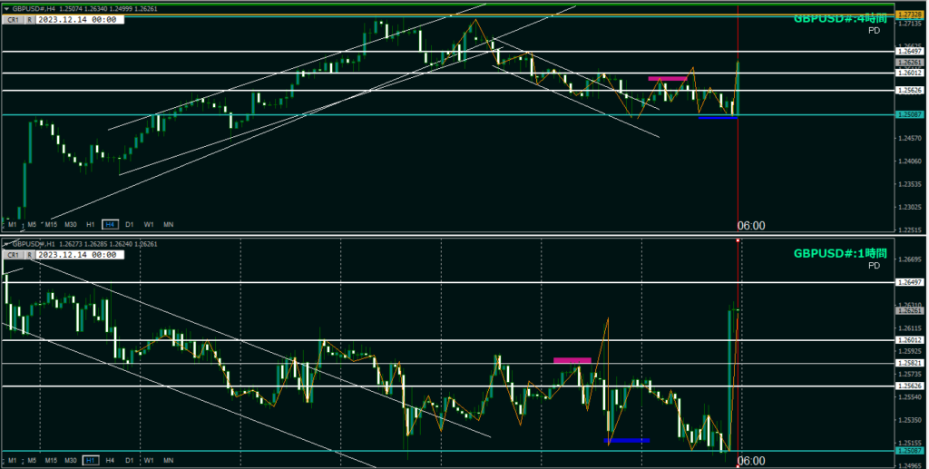This screenshot has height=469, width=929.
Task: Switch upper chart to MN timeframe
Action: [x=168, y=224]
